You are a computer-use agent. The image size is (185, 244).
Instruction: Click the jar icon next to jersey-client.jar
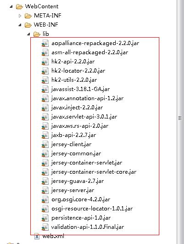[45, 144]
